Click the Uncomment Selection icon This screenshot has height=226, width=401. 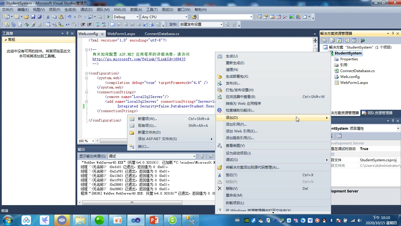[x=104, y=24]
